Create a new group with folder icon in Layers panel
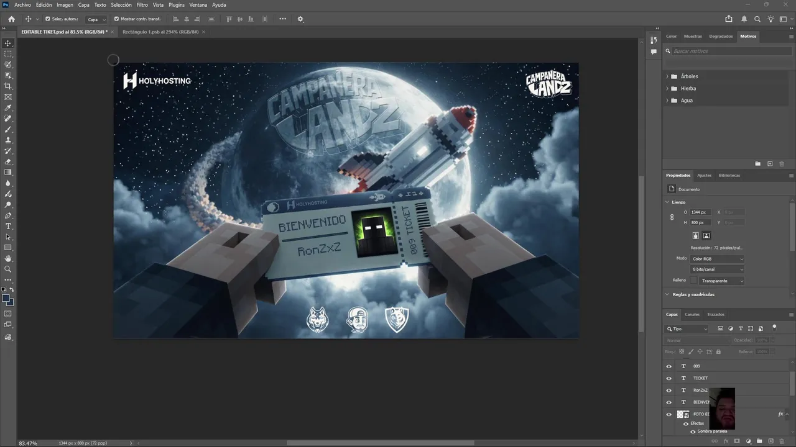Image resolution: width=796 pixels, height=447 pixels. (759, 441)
